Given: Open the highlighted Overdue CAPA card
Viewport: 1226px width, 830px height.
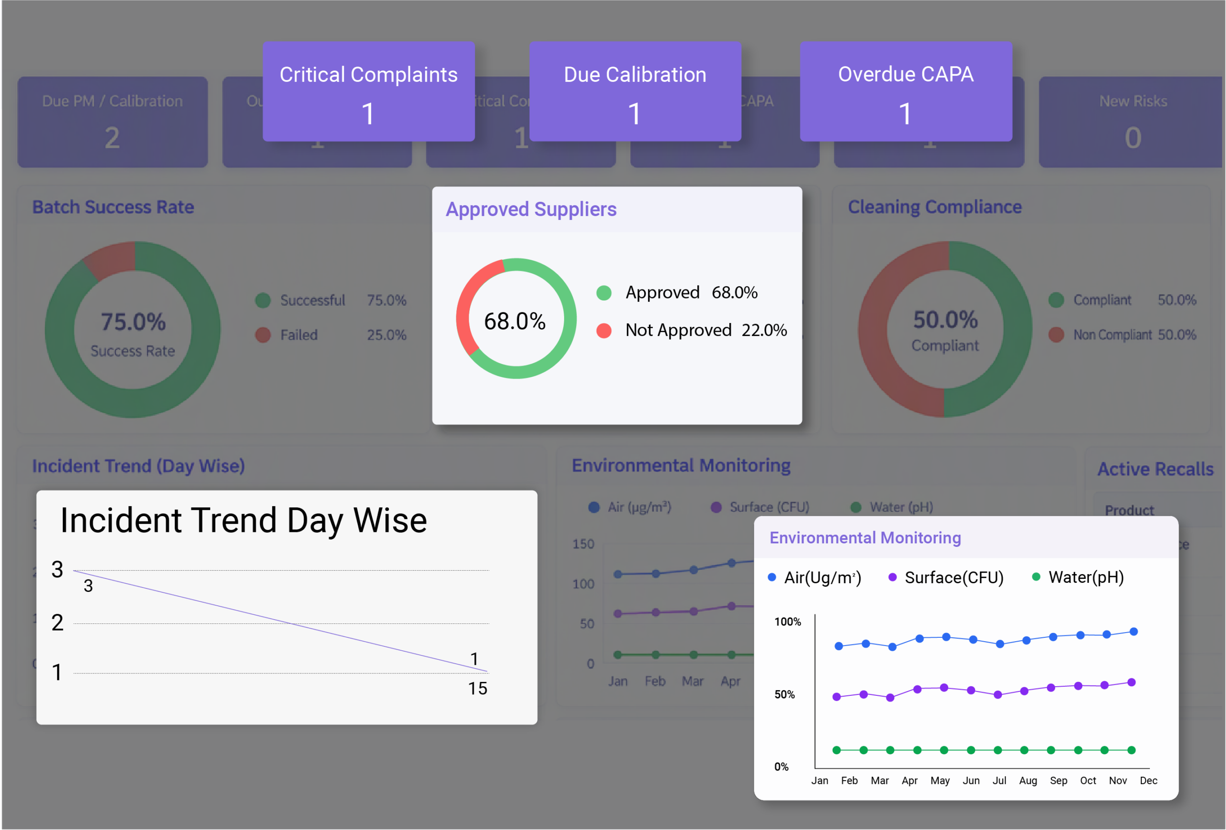Looking at the screenshot, I should pos(906,92).
